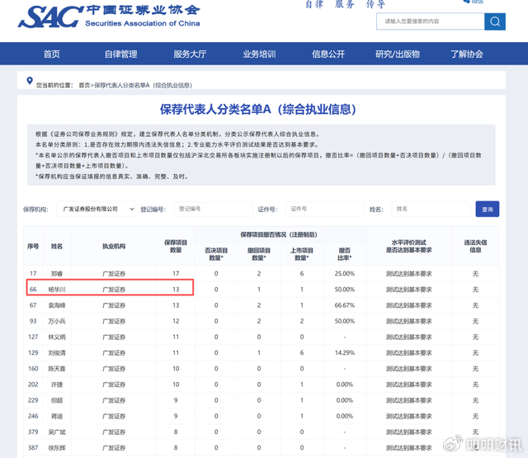Click the 执业机构 column header

(114, 246)
